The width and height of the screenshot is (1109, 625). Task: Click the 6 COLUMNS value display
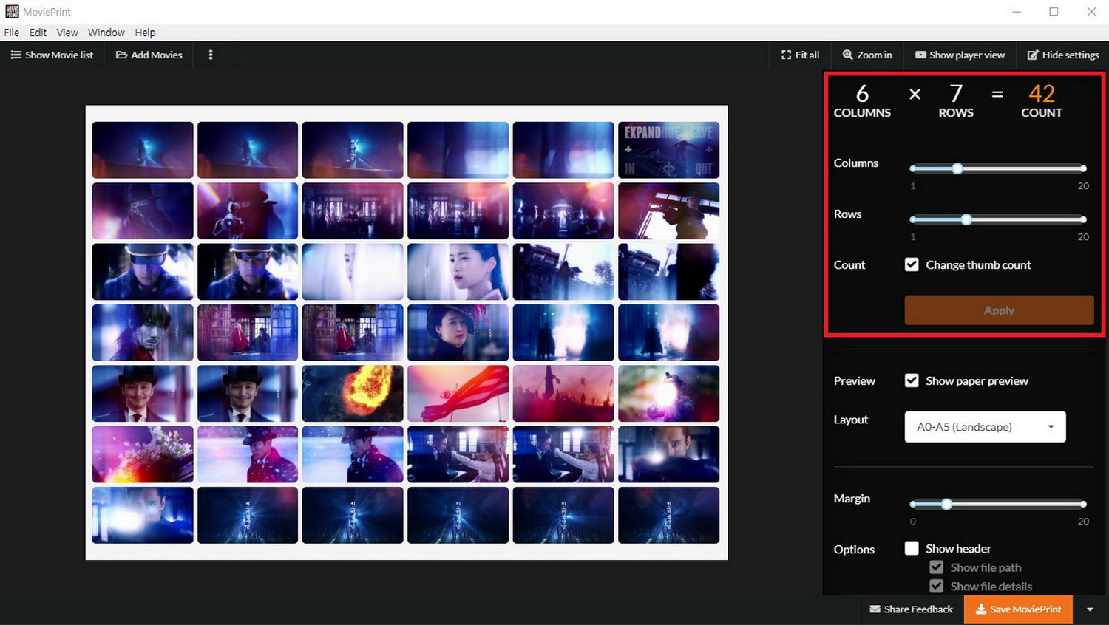tap(862, 100)
